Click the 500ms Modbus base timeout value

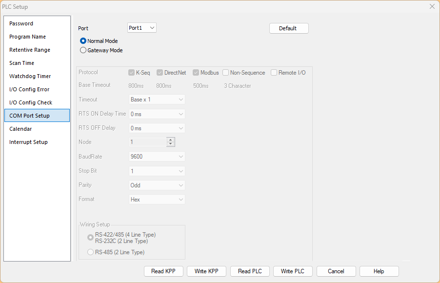(201, 86)
